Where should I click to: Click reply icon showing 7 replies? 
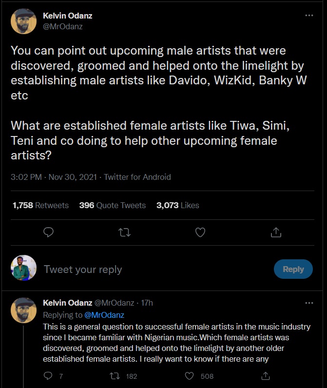[48, 376]
